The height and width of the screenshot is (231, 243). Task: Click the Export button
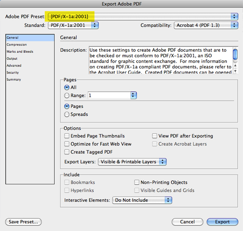coord(222,222)
